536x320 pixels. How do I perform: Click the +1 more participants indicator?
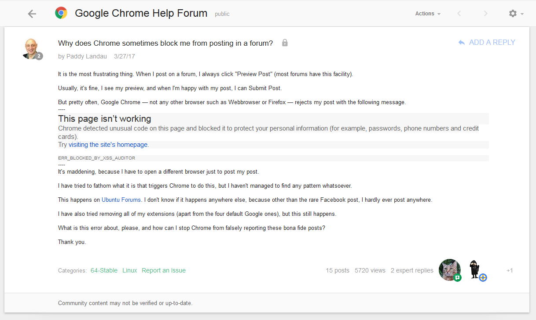[x=510, y=270]
